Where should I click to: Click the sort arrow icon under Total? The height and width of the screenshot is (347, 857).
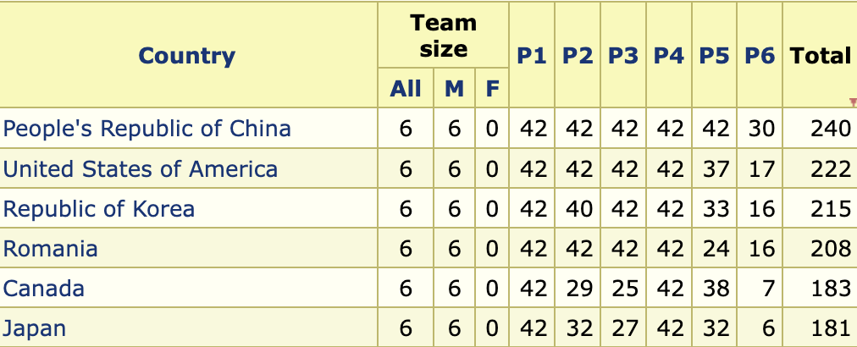(852, 102)
